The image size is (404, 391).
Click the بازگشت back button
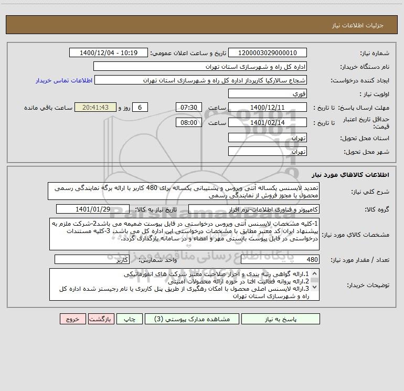101,319
